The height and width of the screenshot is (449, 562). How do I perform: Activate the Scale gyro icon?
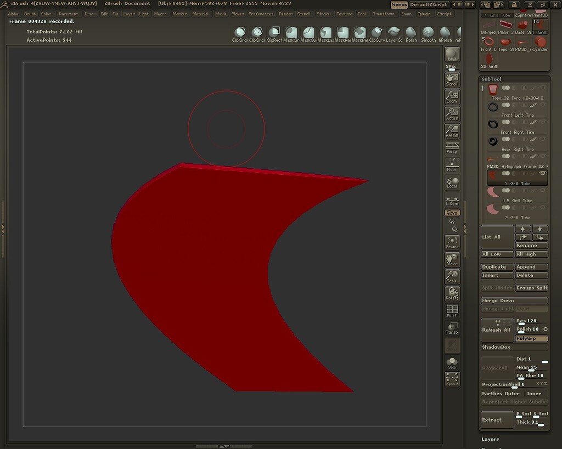tap(452, 276)
